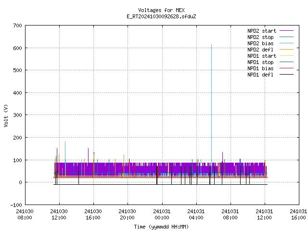308x231 pixels.
Task: Click the red NPD1 bias legend line
Action: (x=286, y=68)
